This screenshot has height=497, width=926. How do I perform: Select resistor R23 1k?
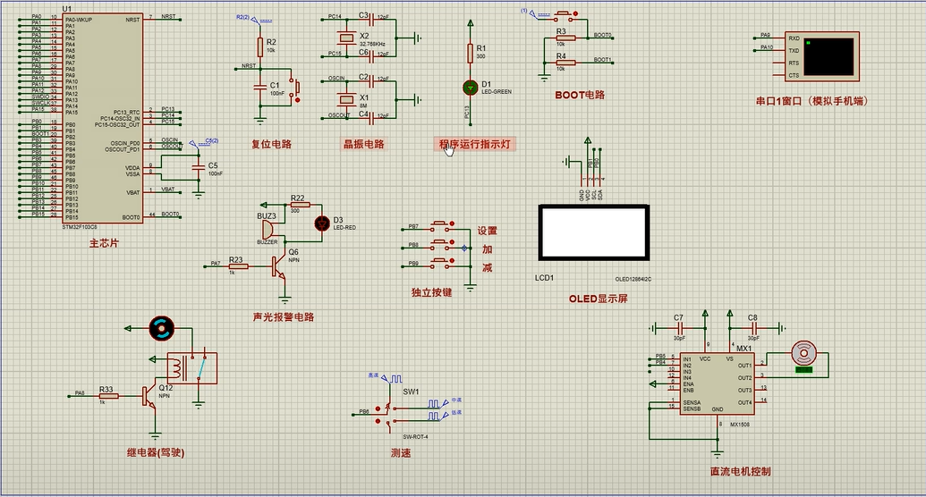coord(238,266)
